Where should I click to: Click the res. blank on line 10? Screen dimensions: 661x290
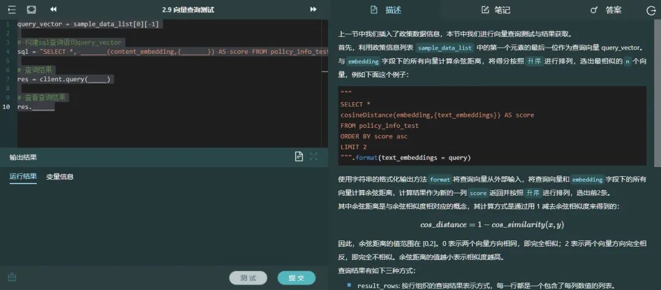coord(43,107)
